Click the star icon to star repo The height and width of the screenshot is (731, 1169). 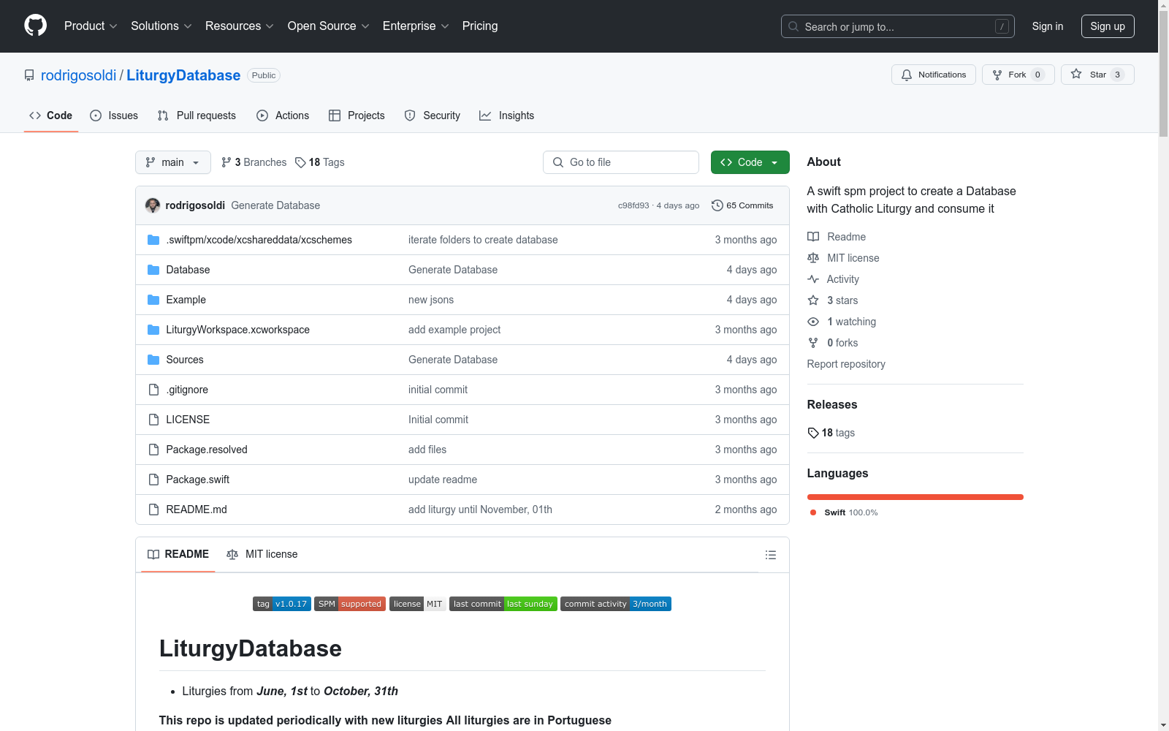[1076, 74]
